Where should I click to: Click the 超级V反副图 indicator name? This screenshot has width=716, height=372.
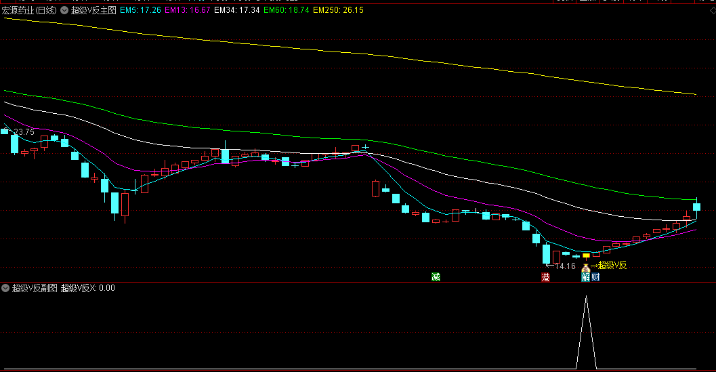click(x=35, y=288)
